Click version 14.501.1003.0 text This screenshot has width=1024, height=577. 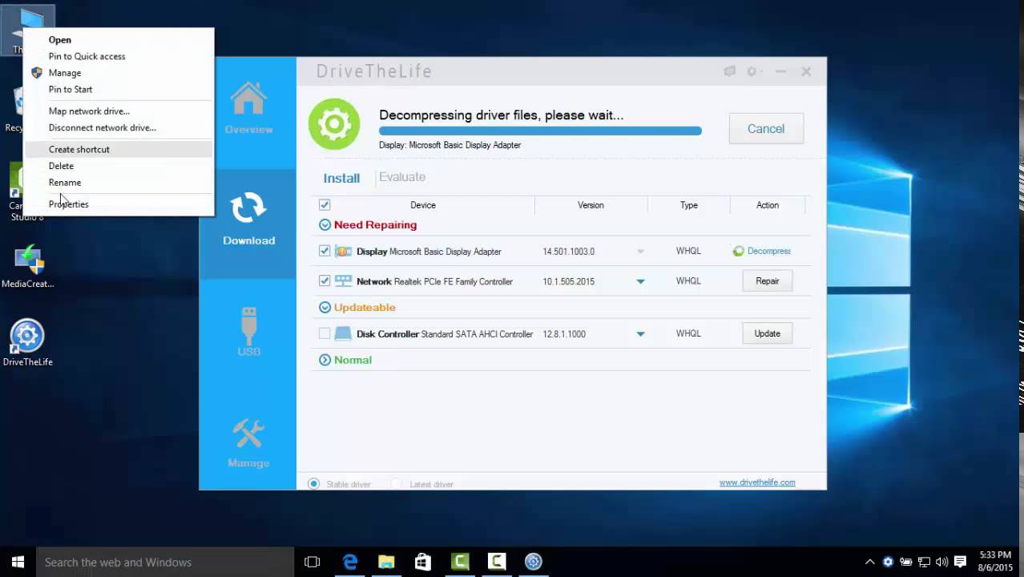[568, 252]
